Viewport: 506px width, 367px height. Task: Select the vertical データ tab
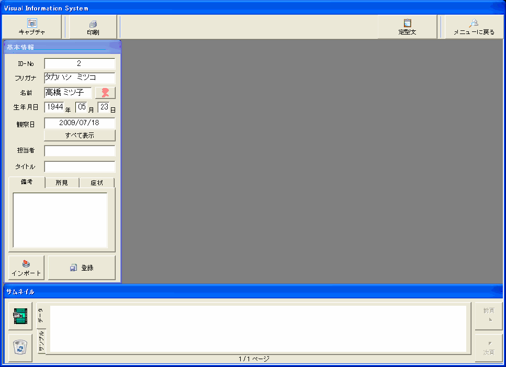[x=41, y=316]
